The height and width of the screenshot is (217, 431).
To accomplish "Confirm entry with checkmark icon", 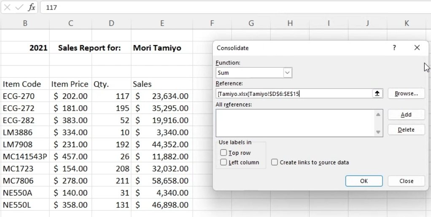I will click(x=19, y=8).
